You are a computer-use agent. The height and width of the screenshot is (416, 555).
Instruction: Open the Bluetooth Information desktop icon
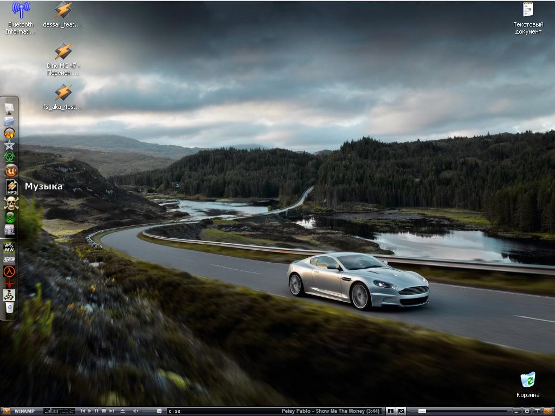click(x=21, y=10)
